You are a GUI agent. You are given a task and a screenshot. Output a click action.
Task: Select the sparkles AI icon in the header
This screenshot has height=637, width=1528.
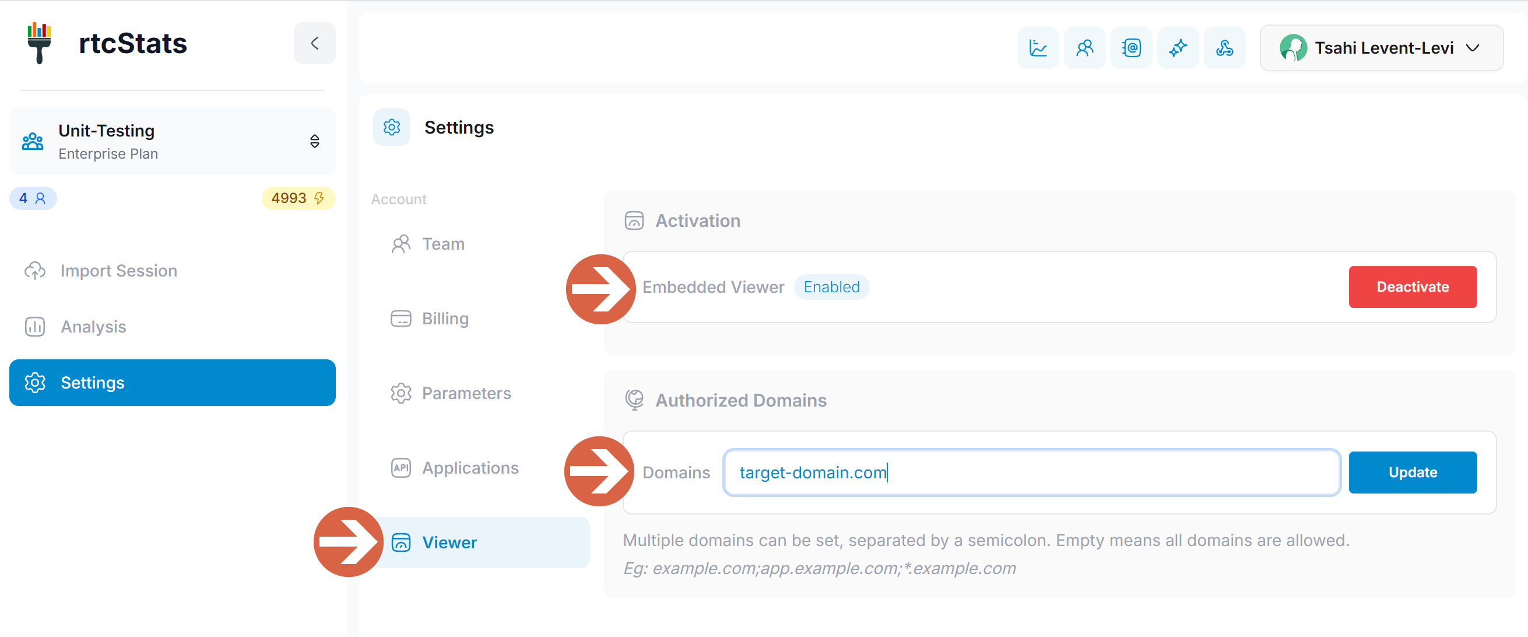pyautogui.click(x=1178, y=47)
